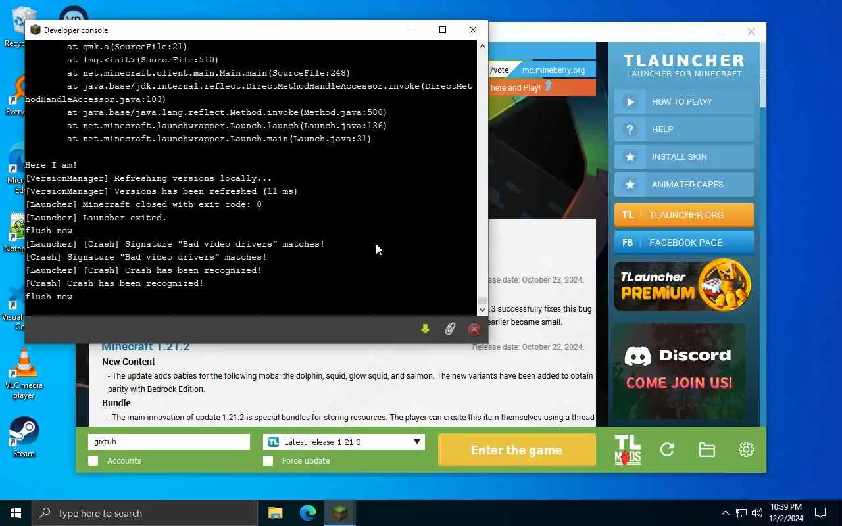Show hidden tray icons chevron
Image resolution: width=842 pixels, height=526 pixels.
coord(726,513)
